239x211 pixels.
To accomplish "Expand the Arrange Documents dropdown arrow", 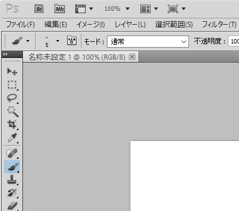I will (x=156, y=9).
